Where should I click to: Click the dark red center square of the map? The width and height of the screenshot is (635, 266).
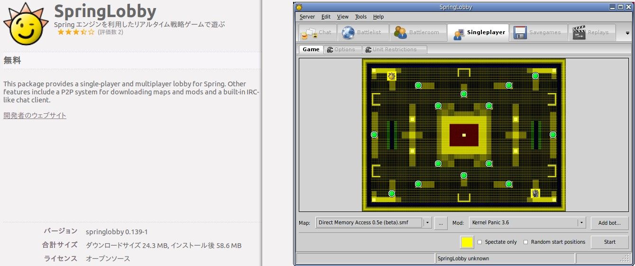pyautogui.click(x=464, y=135)
